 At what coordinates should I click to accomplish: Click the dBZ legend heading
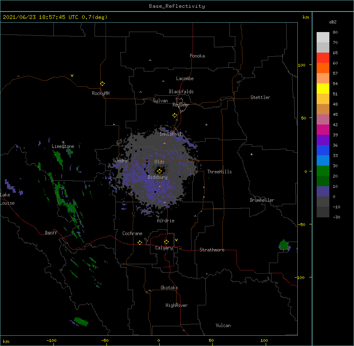(333, 22)
